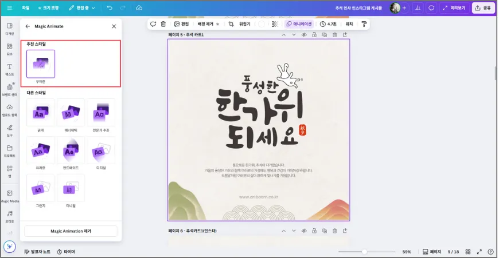Click the 편집 image edit button
Screen dimensions: 499x258
coord(181,24)
